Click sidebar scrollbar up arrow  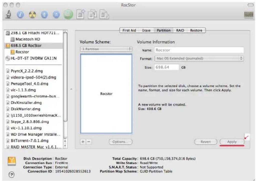pos(65,141)
